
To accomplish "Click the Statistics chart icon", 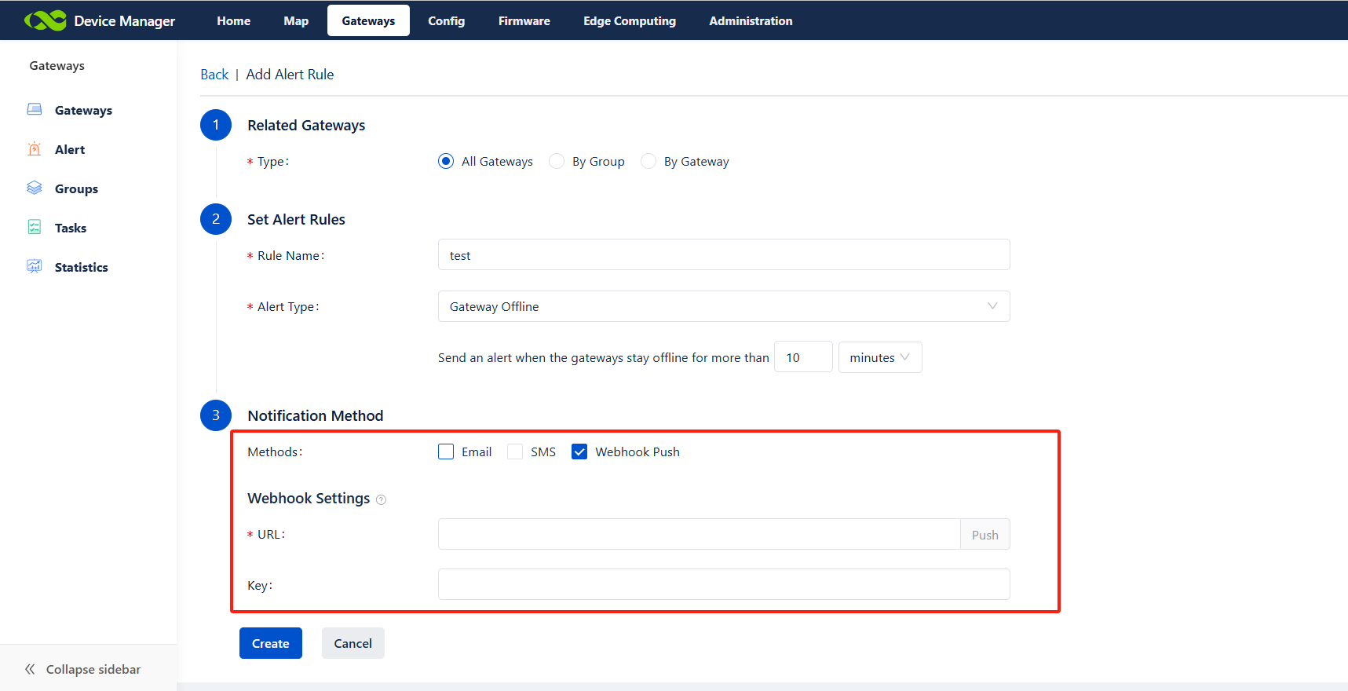I will (x=35, y=267).
